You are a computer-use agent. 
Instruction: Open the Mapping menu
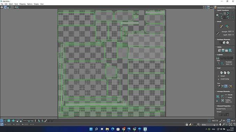coord(22,4)
